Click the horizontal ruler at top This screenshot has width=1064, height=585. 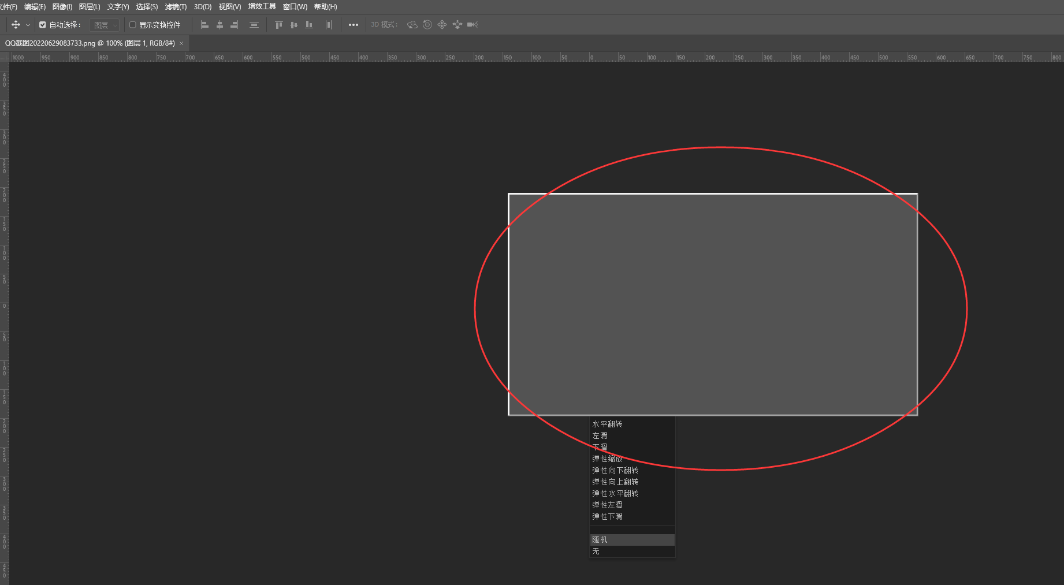point(537,57)
